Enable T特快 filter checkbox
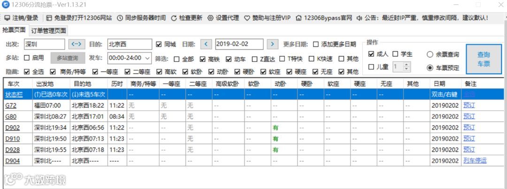The height and width of the screenshot is (189, 507). click(x=282, y=59)
